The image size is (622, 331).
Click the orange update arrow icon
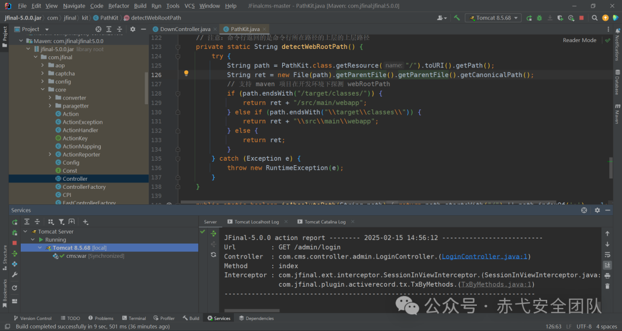point(605,18)
